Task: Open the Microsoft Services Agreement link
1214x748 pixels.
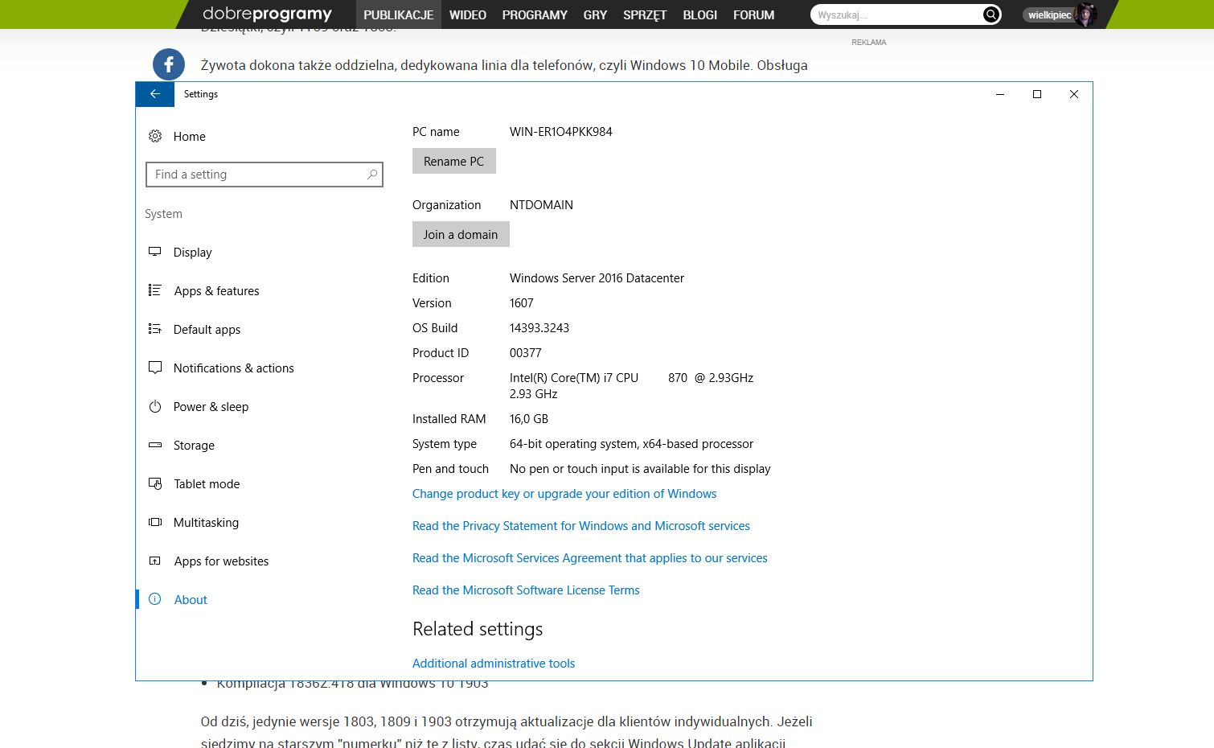Action: click(590, 558)
